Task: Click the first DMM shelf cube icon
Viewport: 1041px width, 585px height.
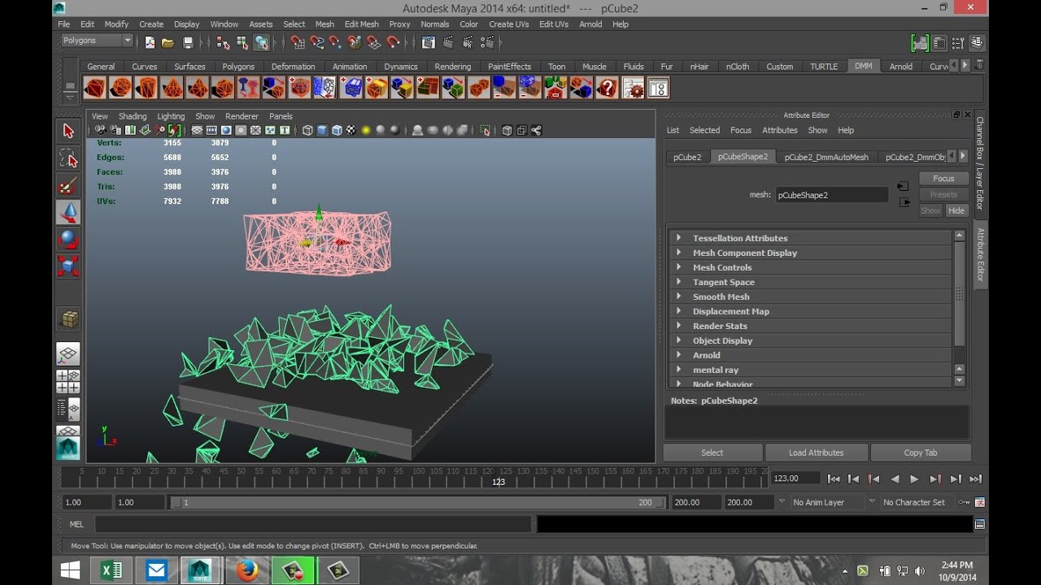Action: click(x=95, y=88)
